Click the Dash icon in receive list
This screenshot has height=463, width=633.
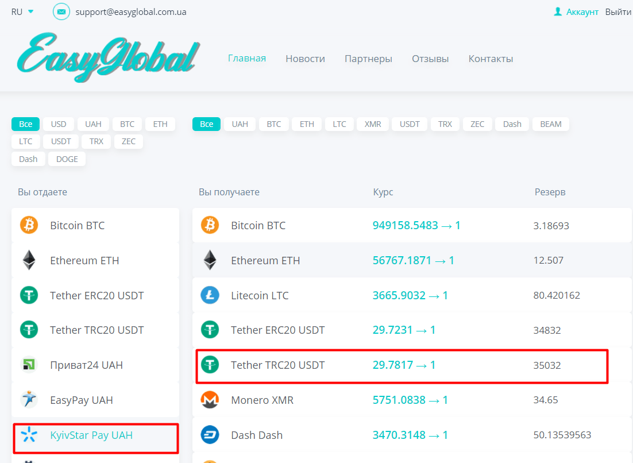(x=210, y=435)
